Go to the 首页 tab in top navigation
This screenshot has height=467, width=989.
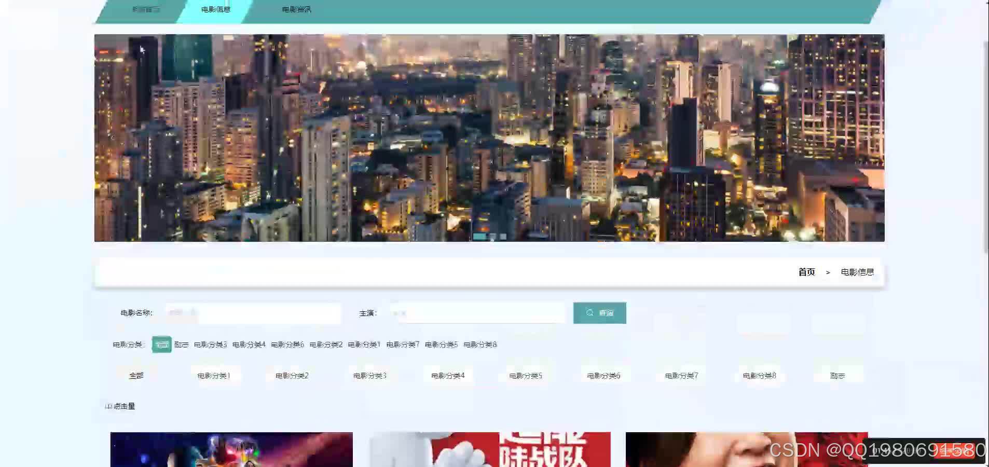click(146, 10)
